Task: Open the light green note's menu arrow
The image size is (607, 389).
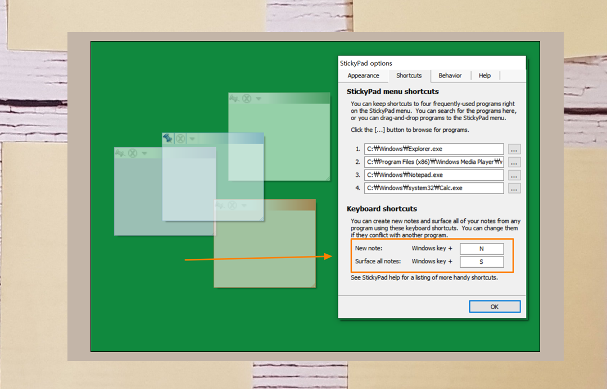Action: coord(258,99)
